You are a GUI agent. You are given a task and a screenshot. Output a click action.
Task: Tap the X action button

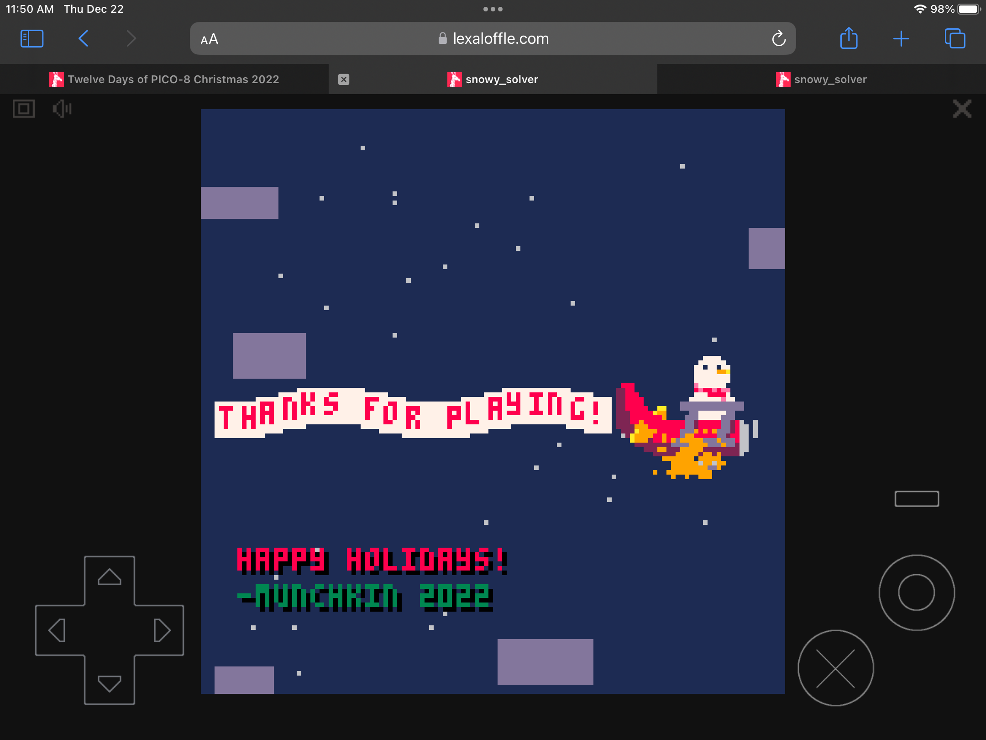coord(835,669)
